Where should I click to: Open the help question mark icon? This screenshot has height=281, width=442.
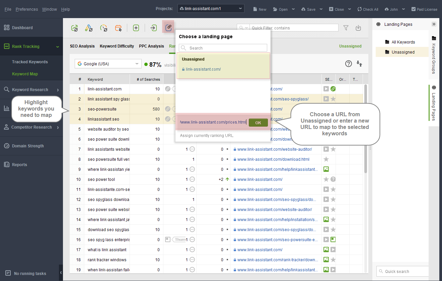(x=349, y=64)
